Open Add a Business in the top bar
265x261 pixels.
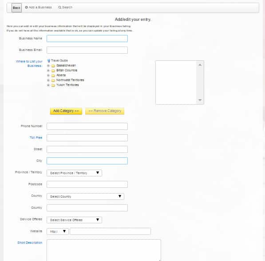point(38,8)
